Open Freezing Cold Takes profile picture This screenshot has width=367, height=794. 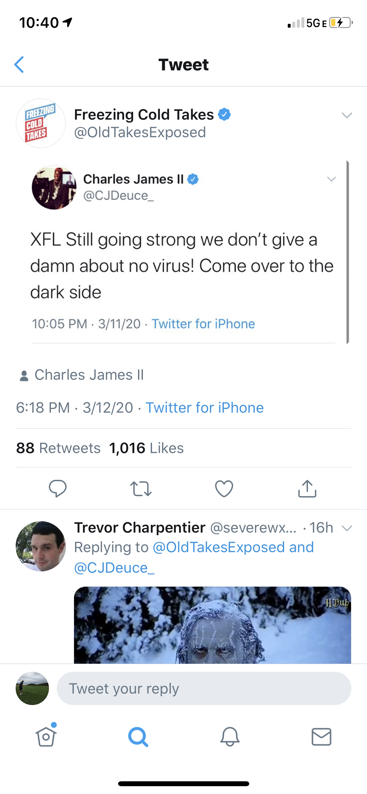coord(41,123)
